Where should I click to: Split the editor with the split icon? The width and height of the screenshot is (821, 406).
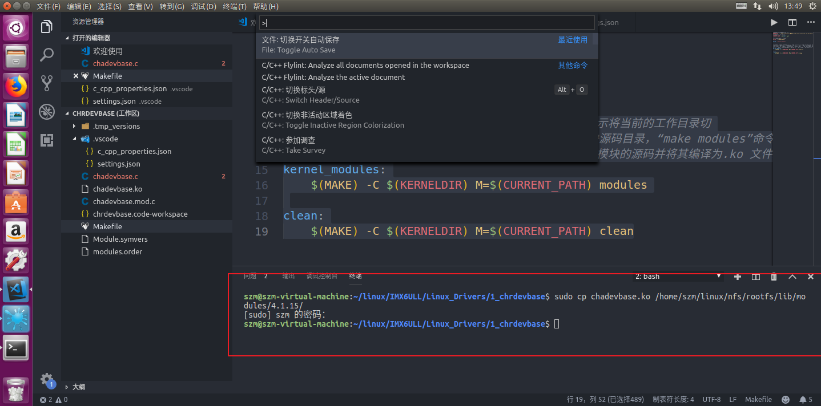click(792, 22)
